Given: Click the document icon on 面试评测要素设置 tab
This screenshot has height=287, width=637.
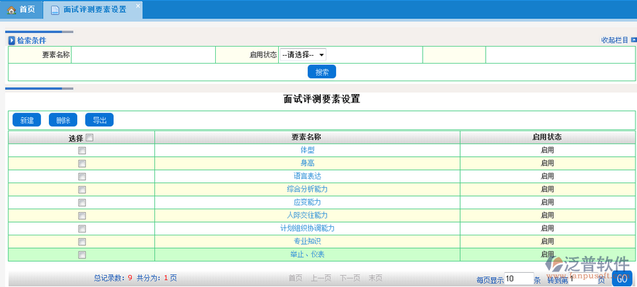Looking at the screenshot, I should coord(54,10).
